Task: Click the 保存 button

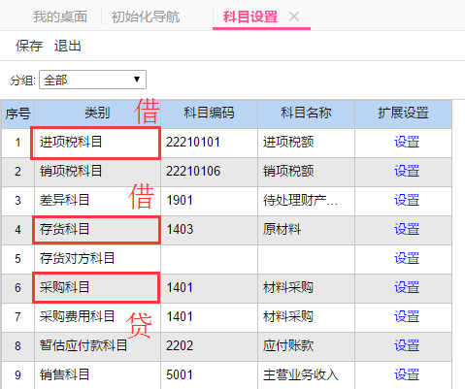Action: click(x=29, y=46)
